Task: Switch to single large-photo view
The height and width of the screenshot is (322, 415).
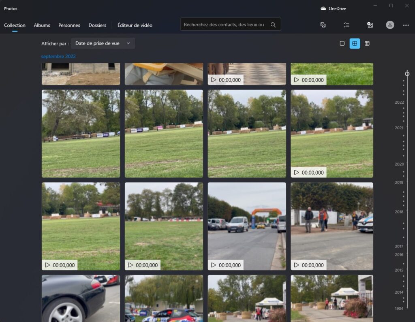Action: point(342,43)
